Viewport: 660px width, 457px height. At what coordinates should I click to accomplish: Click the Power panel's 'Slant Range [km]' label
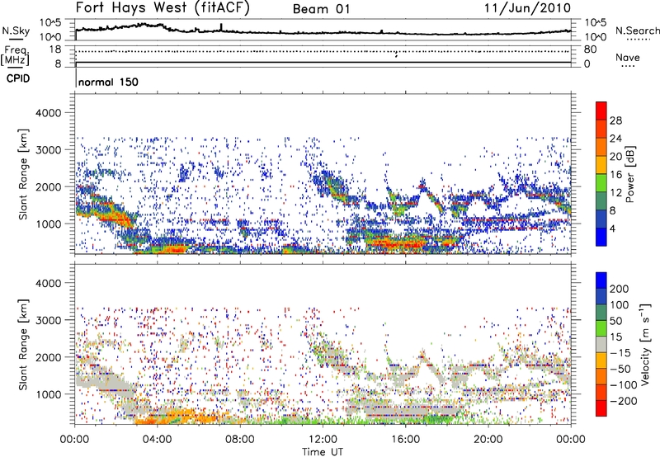pos(23,174)
